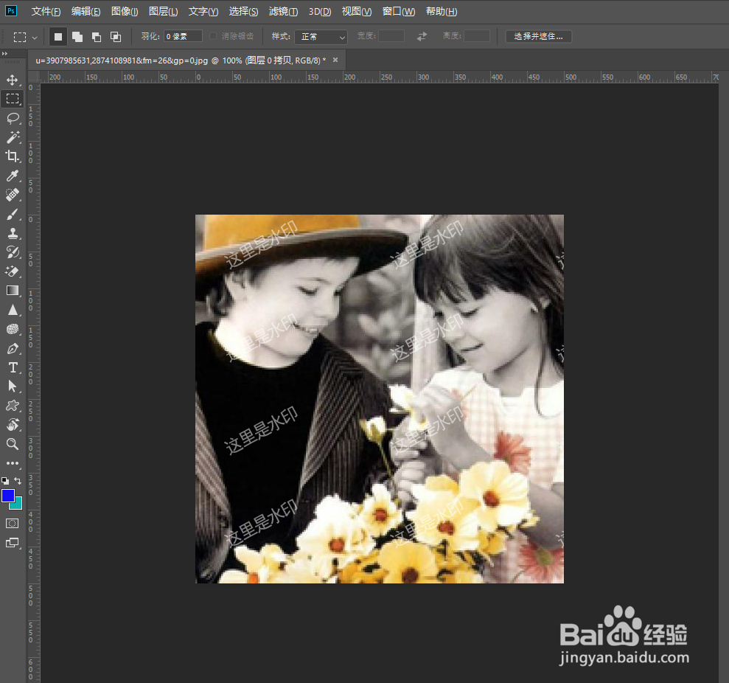Swap foreground and background colors

coord(18,481)
